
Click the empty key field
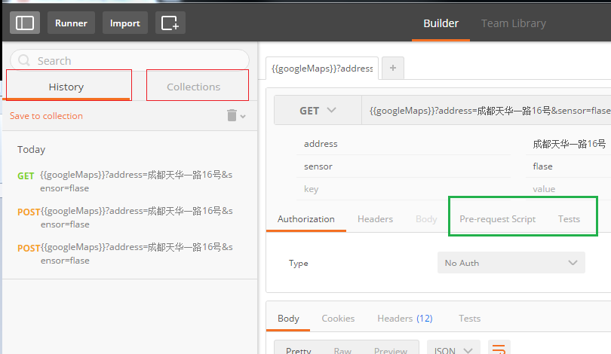point(404,189)
